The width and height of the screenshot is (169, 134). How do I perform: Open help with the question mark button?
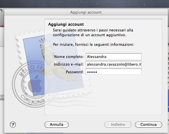[x=13, y=125]
